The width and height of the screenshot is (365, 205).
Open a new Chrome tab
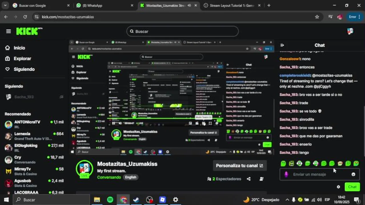click(x=269, y=5)
